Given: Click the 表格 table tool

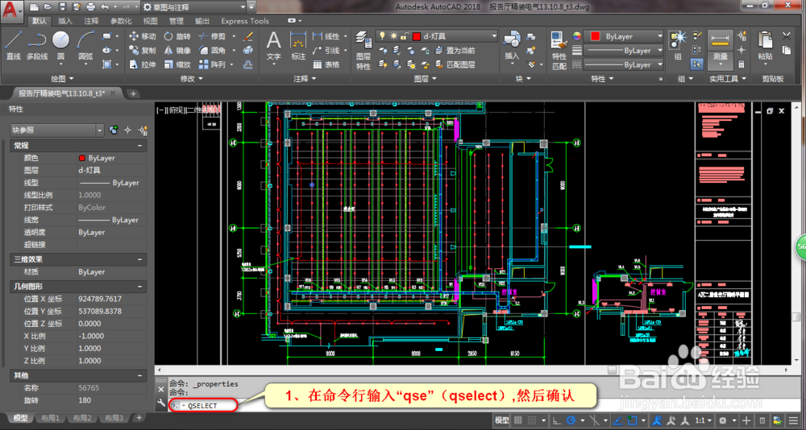Looking at the screenshot, I should click(326, 64).
